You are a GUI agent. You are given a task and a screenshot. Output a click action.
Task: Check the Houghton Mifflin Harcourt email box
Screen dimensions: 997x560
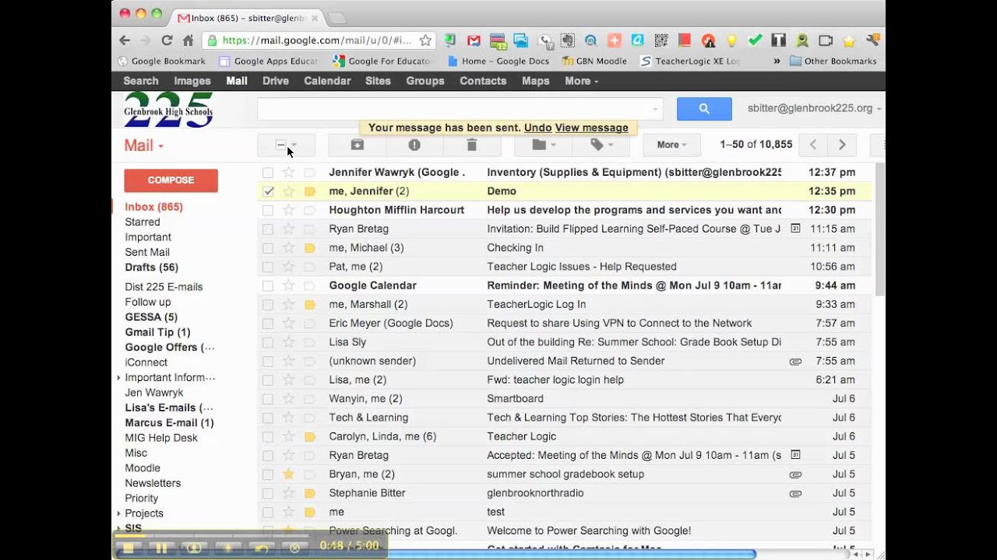click(268, 210)
